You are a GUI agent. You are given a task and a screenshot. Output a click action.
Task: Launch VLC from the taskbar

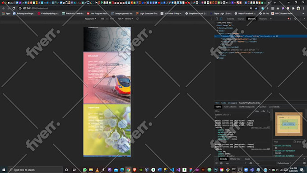click(x=97, y=170)
